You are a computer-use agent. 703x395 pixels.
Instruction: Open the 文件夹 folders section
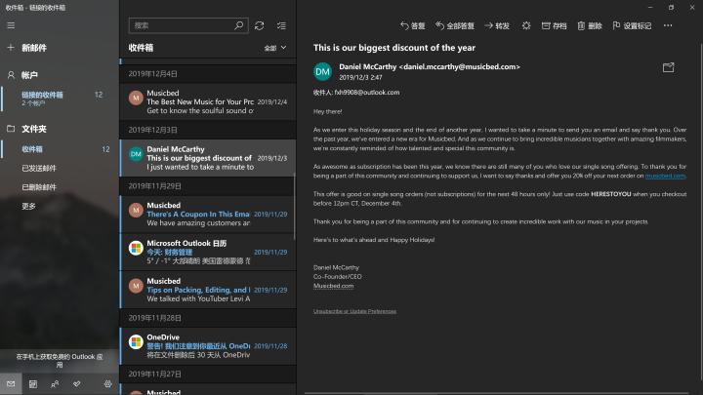[27, 129]
